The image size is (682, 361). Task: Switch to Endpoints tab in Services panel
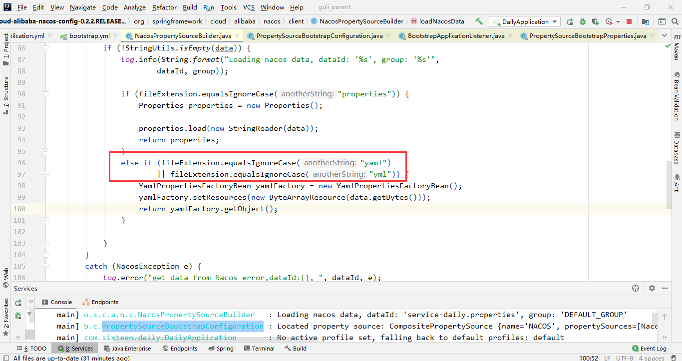(x=100, y=302)
